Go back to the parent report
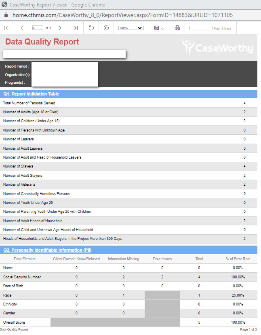The image size is (261, 335). pos(106,28)
